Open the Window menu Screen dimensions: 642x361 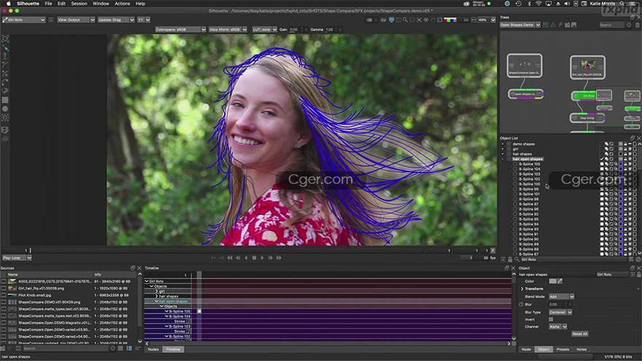[101, 3]
